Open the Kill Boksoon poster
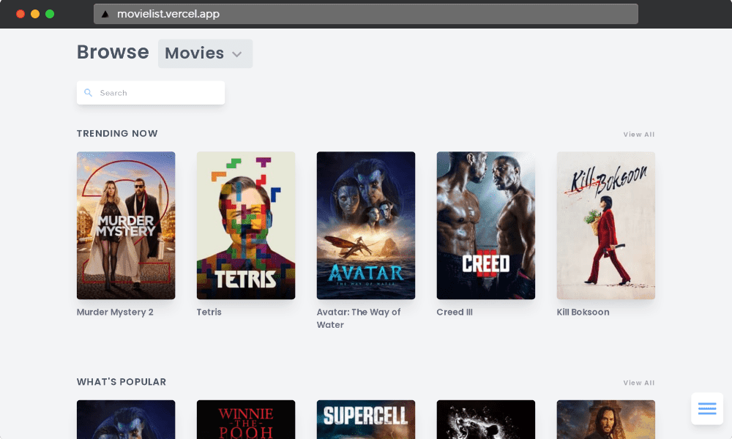The image size is (732, 439). pyautogui.click(x=606, y=225)
